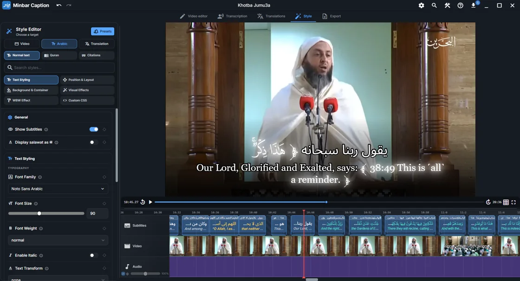Image resolution: width=520 pixels, height=281 pixels.
Task: Select the Video target
Action: [x=22, y=44]
